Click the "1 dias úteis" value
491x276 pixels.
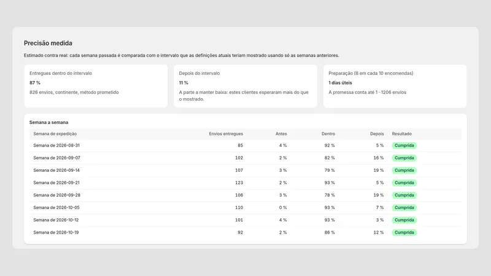340,83
